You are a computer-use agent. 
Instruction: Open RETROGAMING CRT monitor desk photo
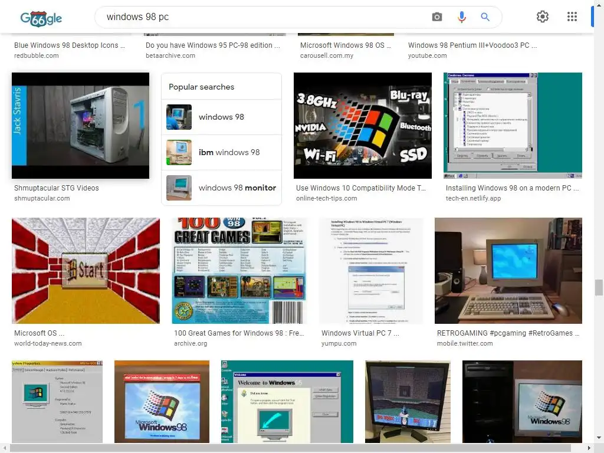point(508,271)
